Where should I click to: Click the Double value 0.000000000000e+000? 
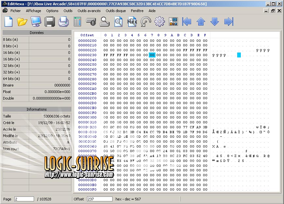point(51,98)
